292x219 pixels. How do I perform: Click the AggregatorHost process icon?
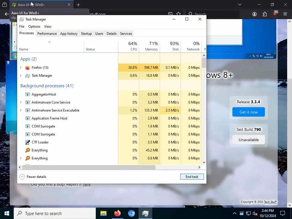coord(28,94)
